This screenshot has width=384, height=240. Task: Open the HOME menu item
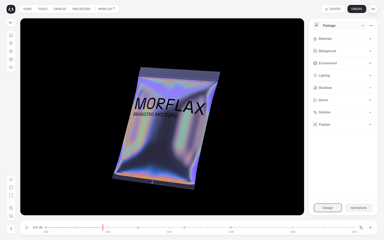(x=27, y=9)
